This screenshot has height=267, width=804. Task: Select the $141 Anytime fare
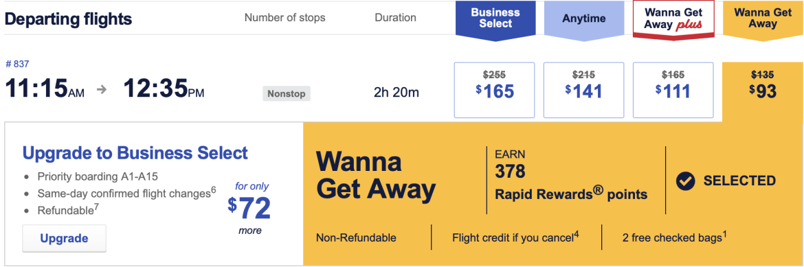tap(584, 90)
